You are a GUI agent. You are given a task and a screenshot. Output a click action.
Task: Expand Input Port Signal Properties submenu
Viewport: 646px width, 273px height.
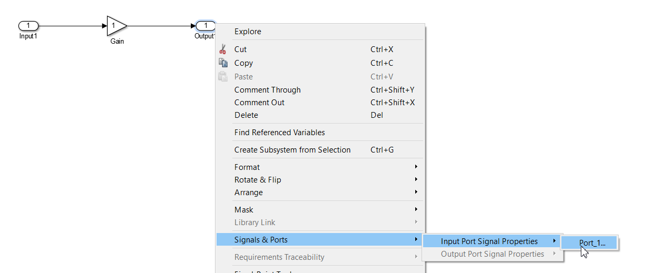489,241
